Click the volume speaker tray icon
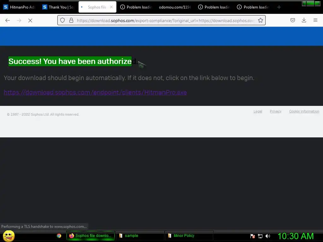Image resolution: width=323 pixels, height=242 pixels. click(268, 236)
